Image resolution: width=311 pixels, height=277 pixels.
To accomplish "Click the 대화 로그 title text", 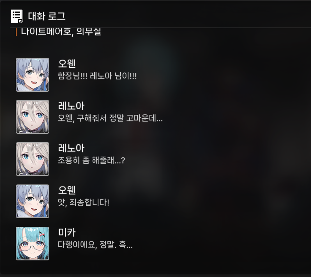I will pos(47,16).
